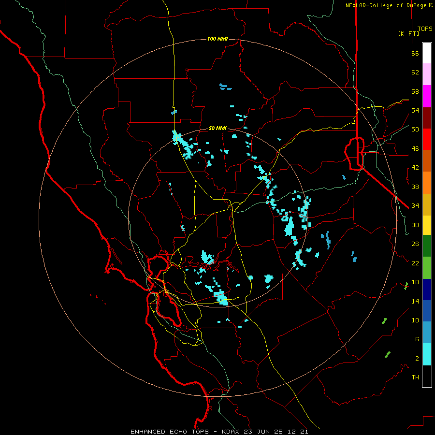The image size is (435, 435).
Task: Select the dark green legend band
Action: [427, 246]
